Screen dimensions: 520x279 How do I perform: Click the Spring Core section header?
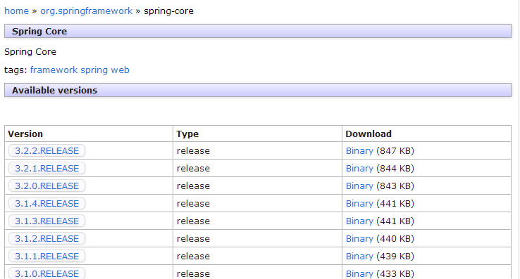pyautogui.click(x=258, y=31)
